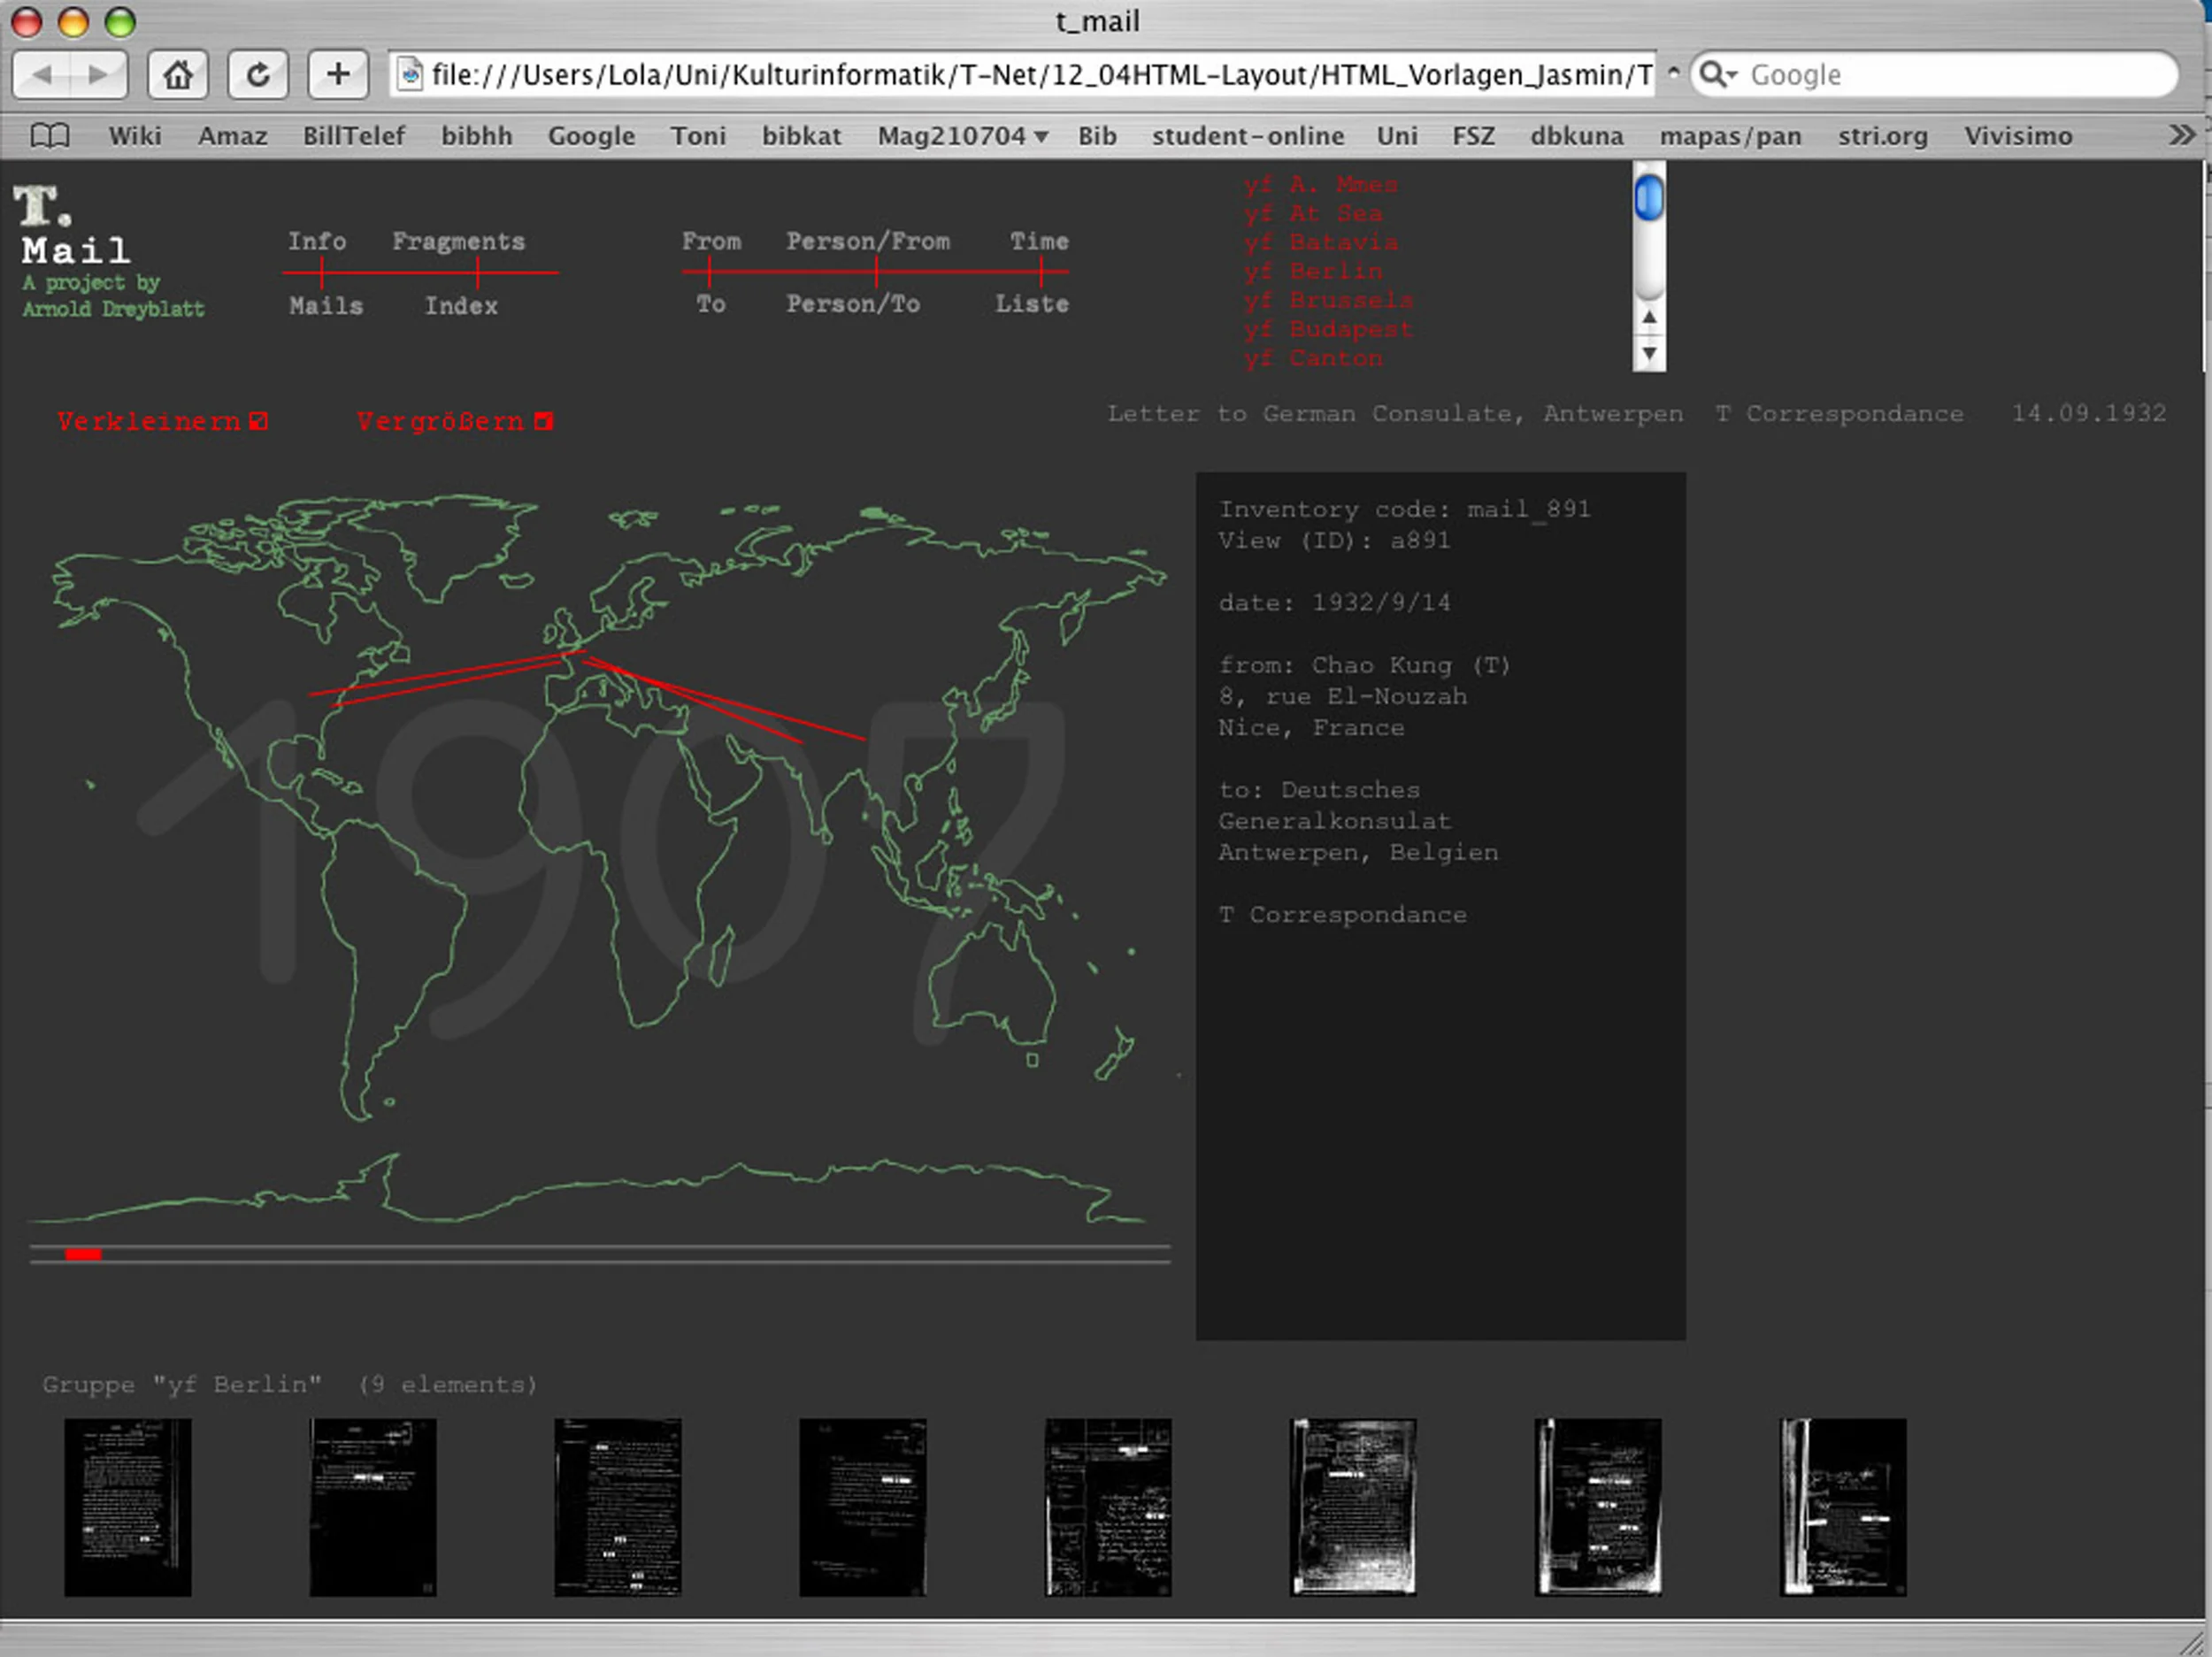This screenshot has width=2212, height=1657.
Task: Open the bookmarks book icon
Action: pyautogui.click(x=50, y=136)
